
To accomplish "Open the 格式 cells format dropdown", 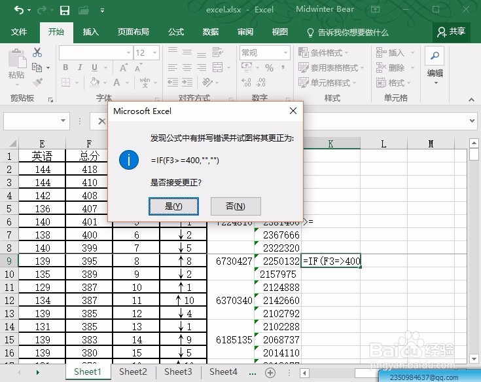I will pyautogui.click(x=393, y=83).
